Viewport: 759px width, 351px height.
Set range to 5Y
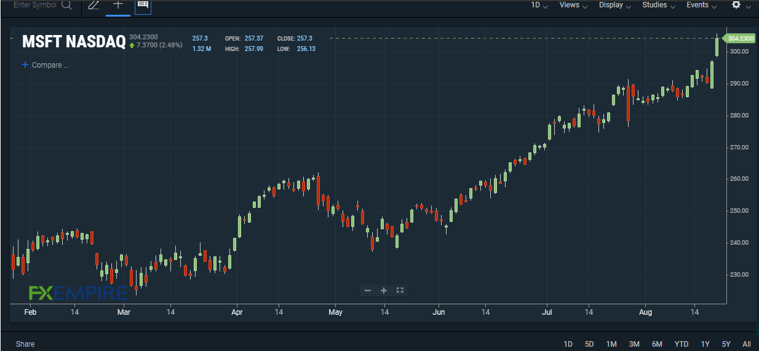[x=726, y=344]
